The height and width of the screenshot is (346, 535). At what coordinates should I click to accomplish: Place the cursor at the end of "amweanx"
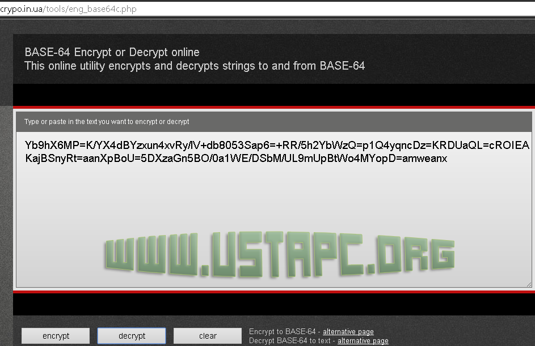coord(447,159)
